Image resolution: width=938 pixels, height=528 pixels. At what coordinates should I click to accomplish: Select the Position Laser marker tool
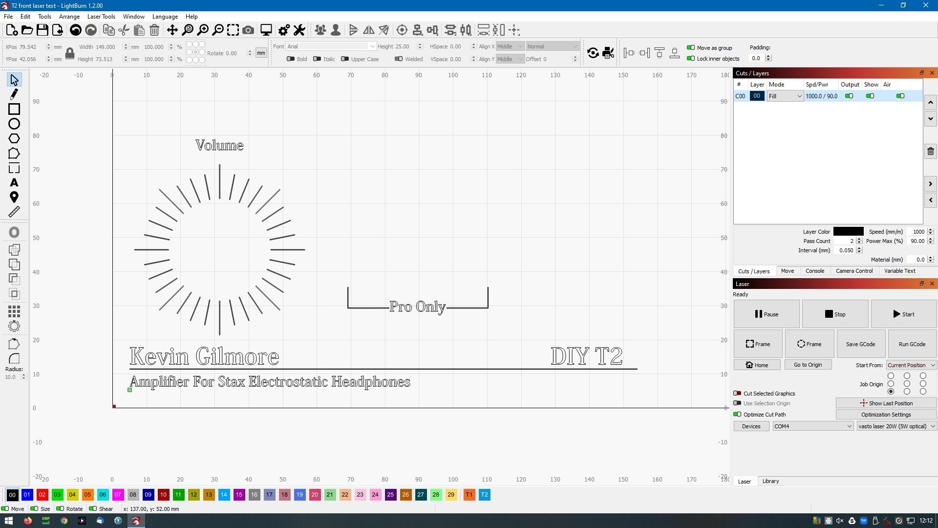(14, 197)
